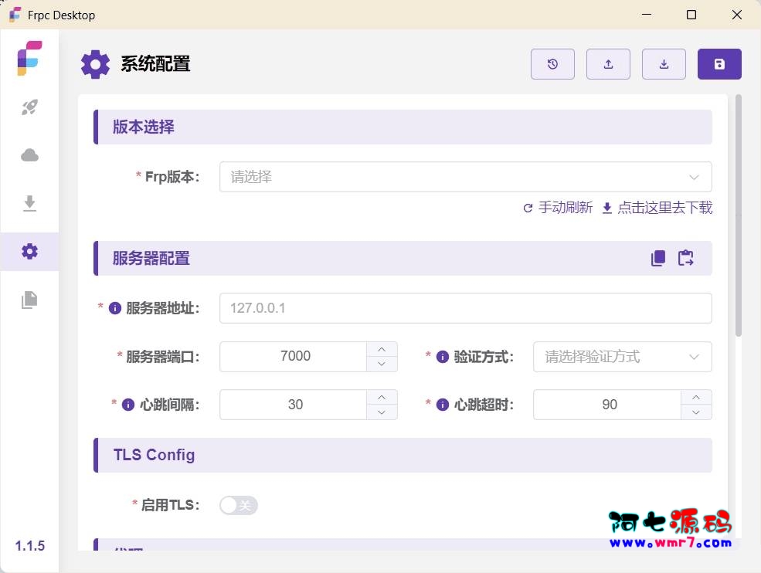The height and width of the screenshot is (573, 761).
Task: Increase the 心跳间隔 value
Action: [x=382, y=398]
